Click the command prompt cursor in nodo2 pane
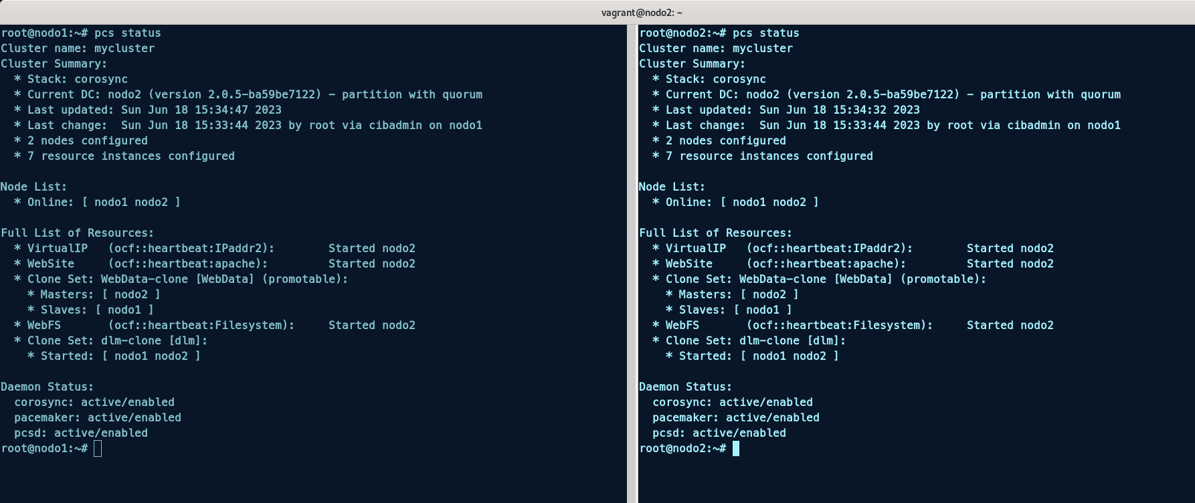 (x=736, y=449)
